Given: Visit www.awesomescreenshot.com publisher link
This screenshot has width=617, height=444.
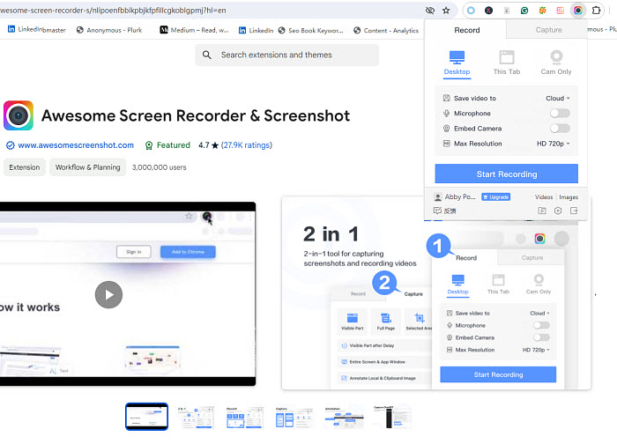Looking at the screenshot, I should pyautogui.click(x=76, y=145).
